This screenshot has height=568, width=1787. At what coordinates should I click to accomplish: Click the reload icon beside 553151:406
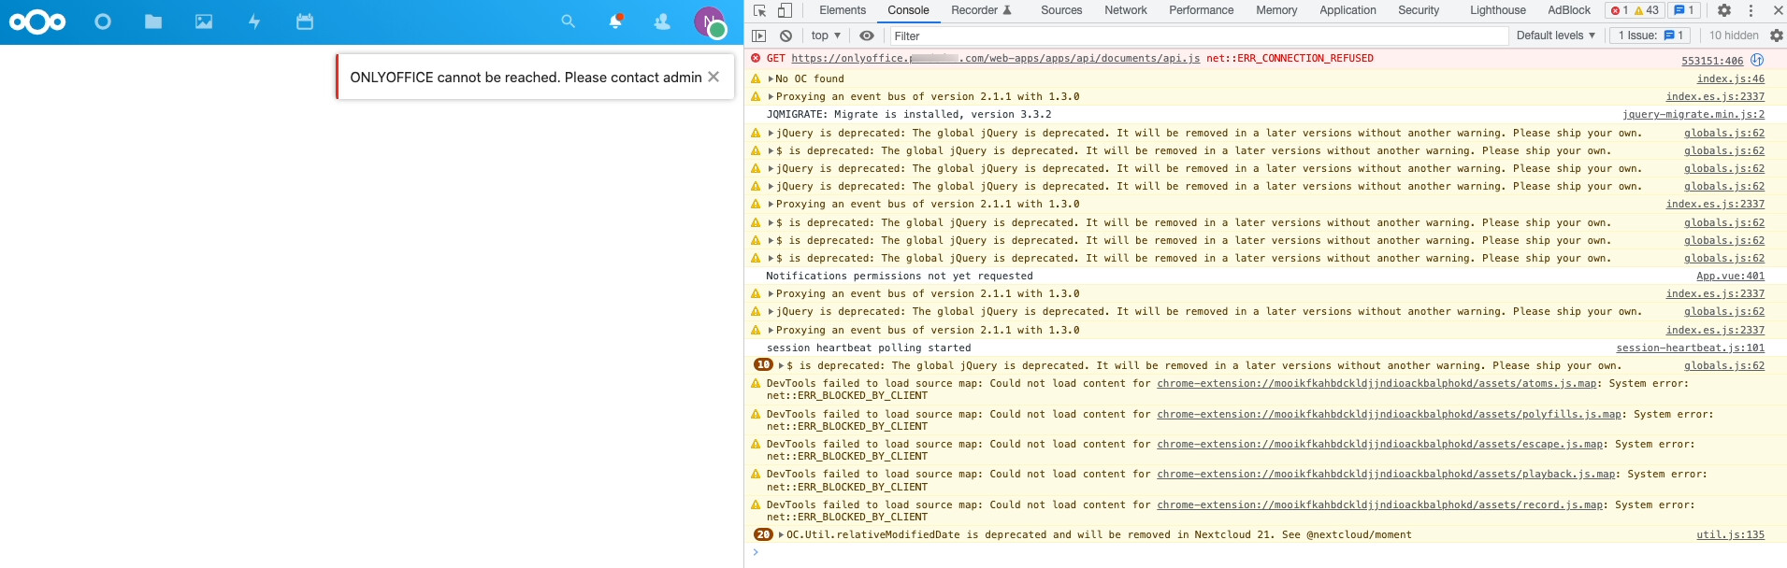(1757, 60)
